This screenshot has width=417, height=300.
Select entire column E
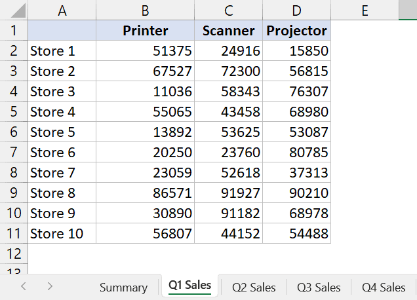(x=364, y=10)
